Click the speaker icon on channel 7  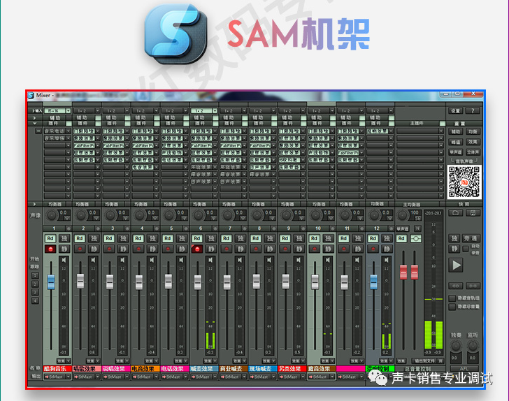coord(240,260)
